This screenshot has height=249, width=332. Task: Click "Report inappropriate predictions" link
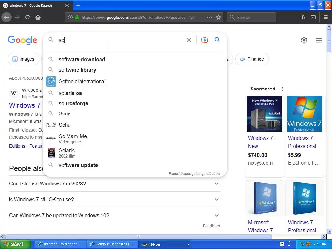click(x=194, y=174)
